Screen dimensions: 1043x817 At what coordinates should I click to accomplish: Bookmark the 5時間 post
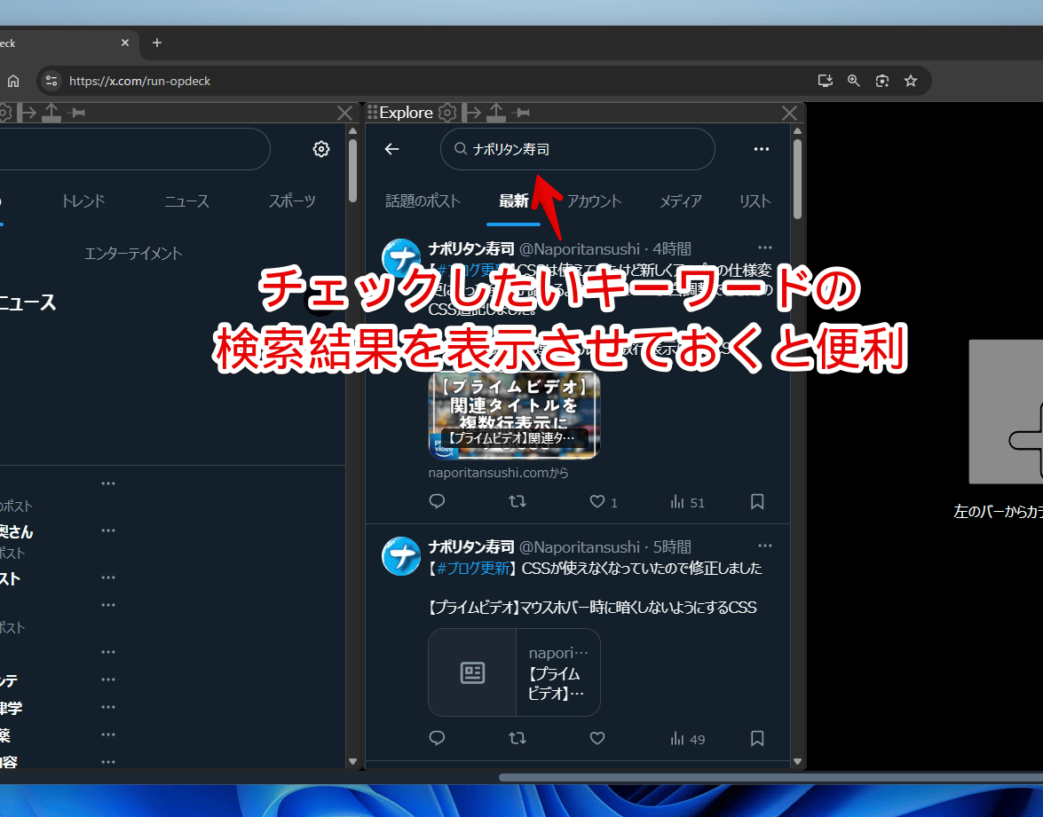(757, 739)
